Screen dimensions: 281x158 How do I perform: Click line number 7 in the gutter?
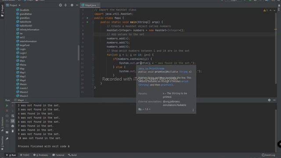pyautogui.click(x=83, y=34)
